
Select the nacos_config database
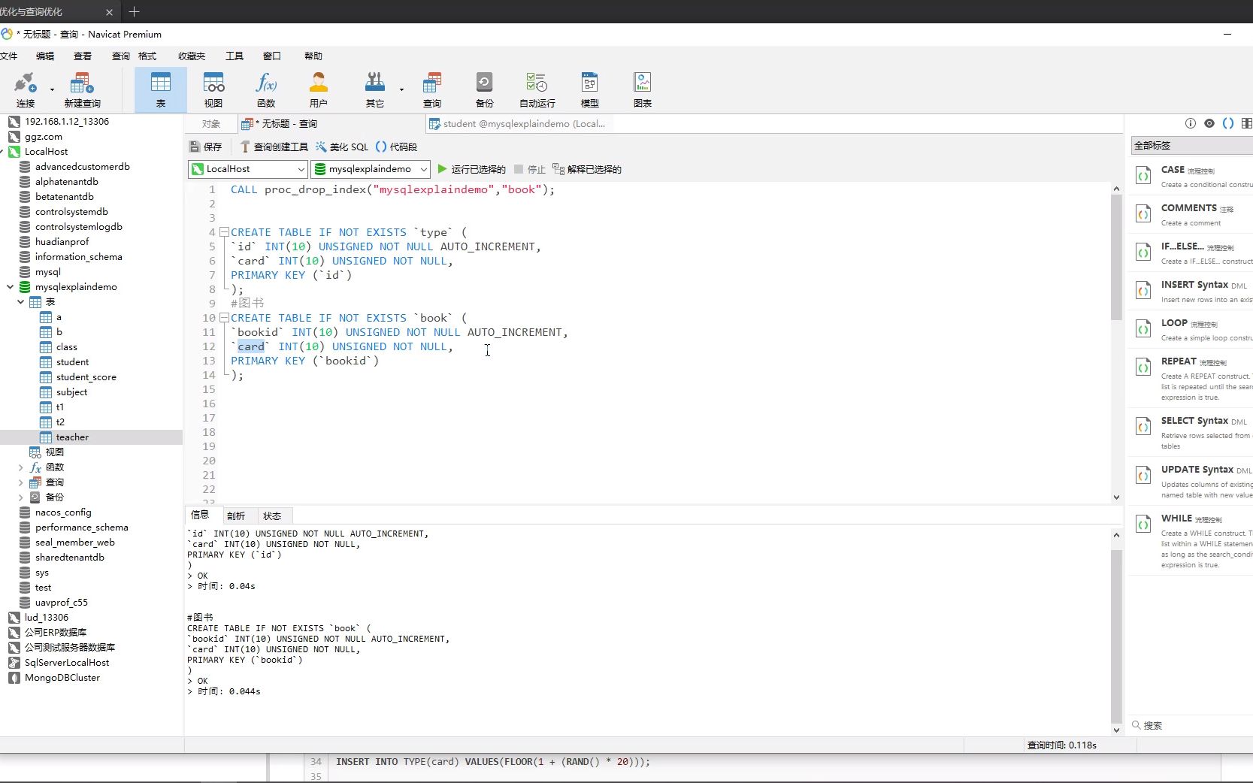(x=63, y=512)
